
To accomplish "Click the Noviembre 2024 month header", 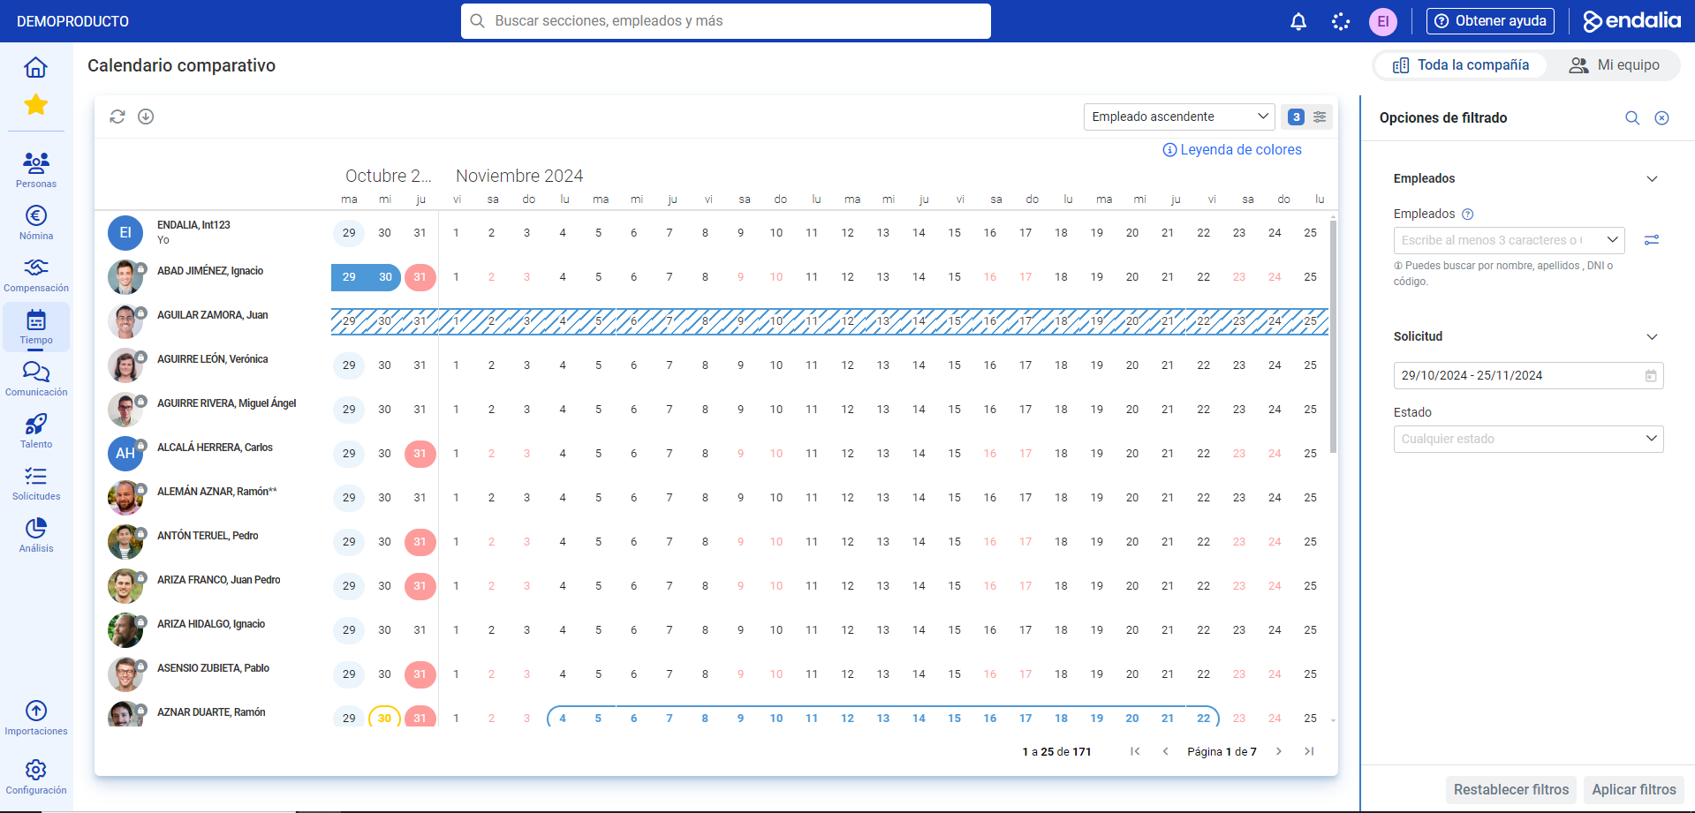I will (x=519, y=176).
